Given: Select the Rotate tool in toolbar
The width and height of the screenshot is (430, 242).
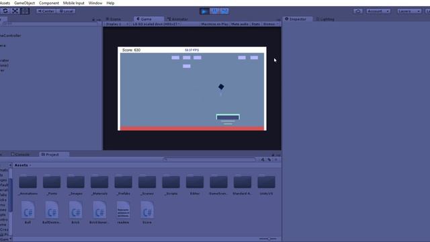Looking at the screenshot, I should coord(5,11).
